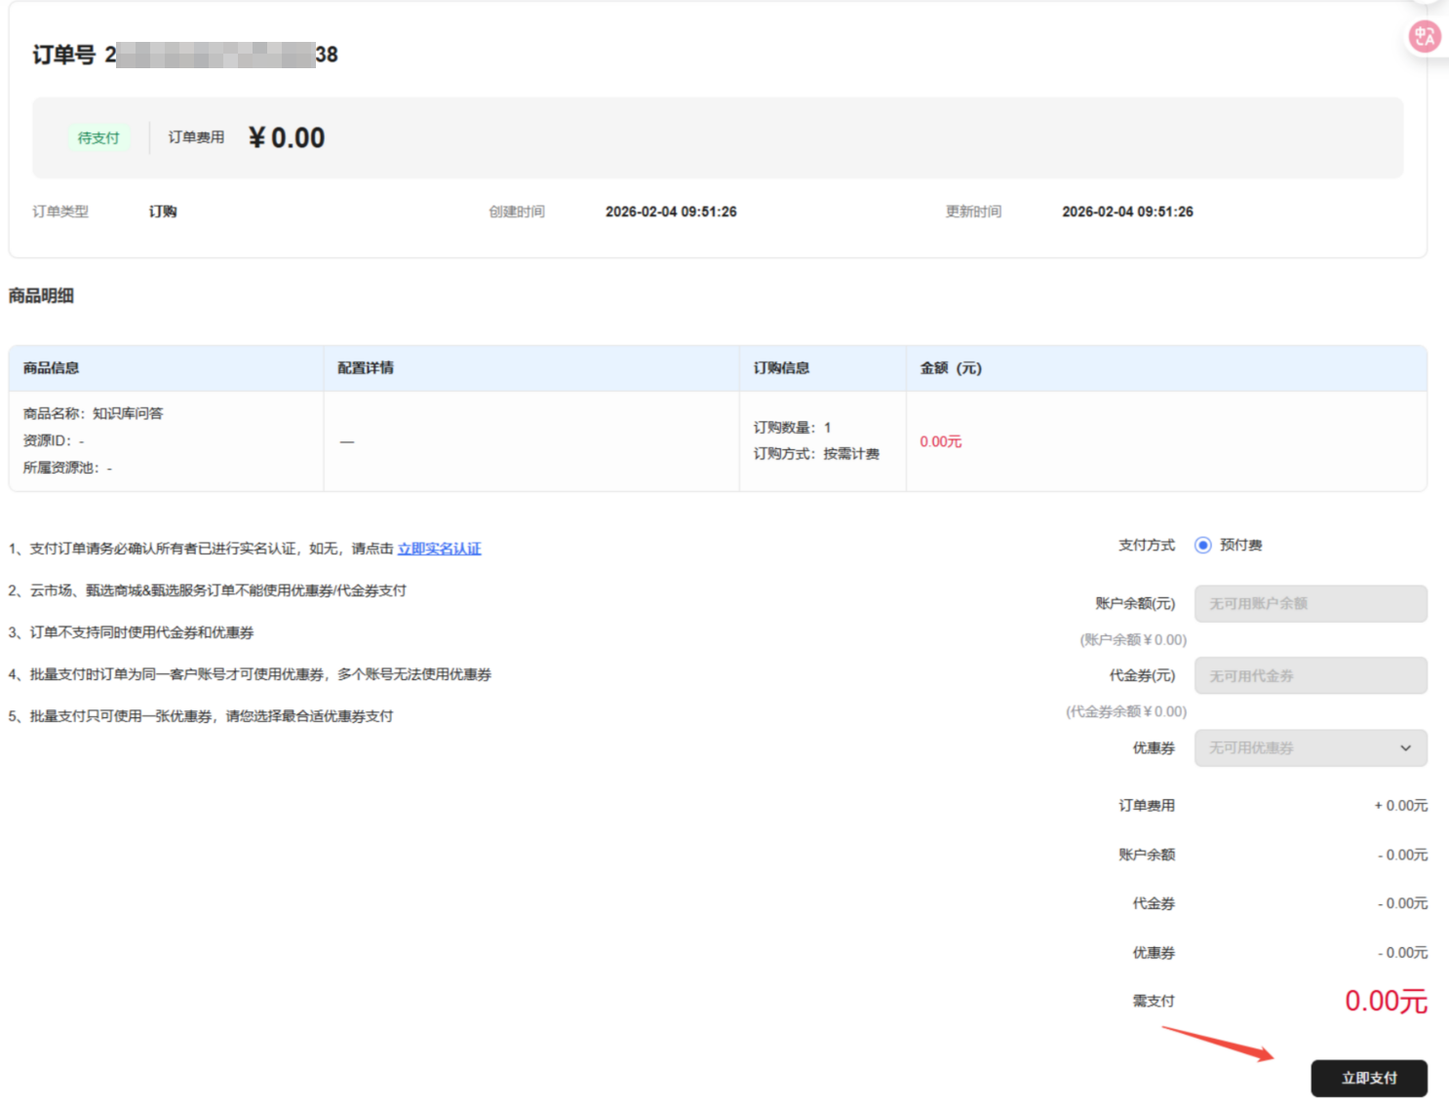
Task: Click the 金额 (元) column header
Action: click(951, 368)
